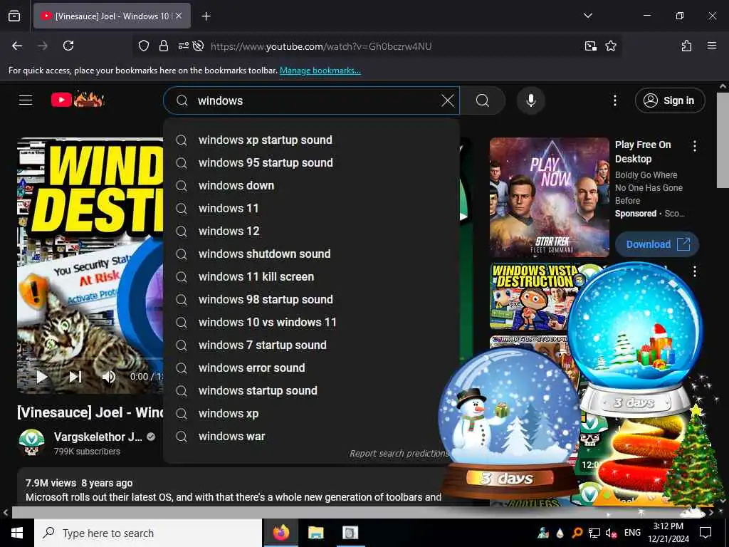The image size is (729, 547).
Task: Open site permissions icon in address bar
Action: pos(183,46)
